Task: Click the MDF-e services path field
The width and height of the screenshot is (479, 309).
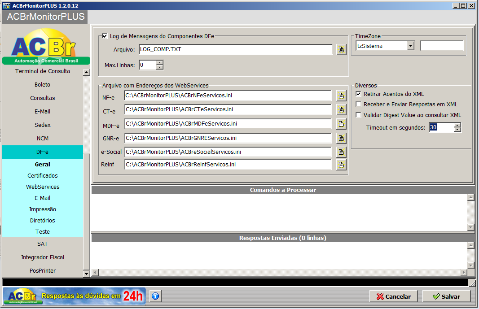Action: [x=228, y=124]
